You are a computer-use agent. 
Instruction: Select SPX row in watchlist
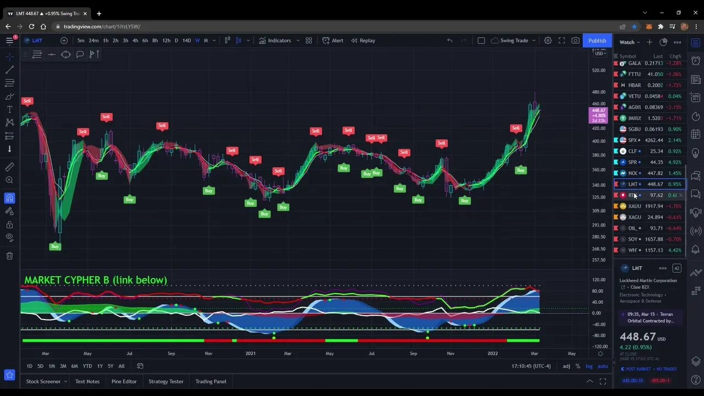(x=649, y=140)
